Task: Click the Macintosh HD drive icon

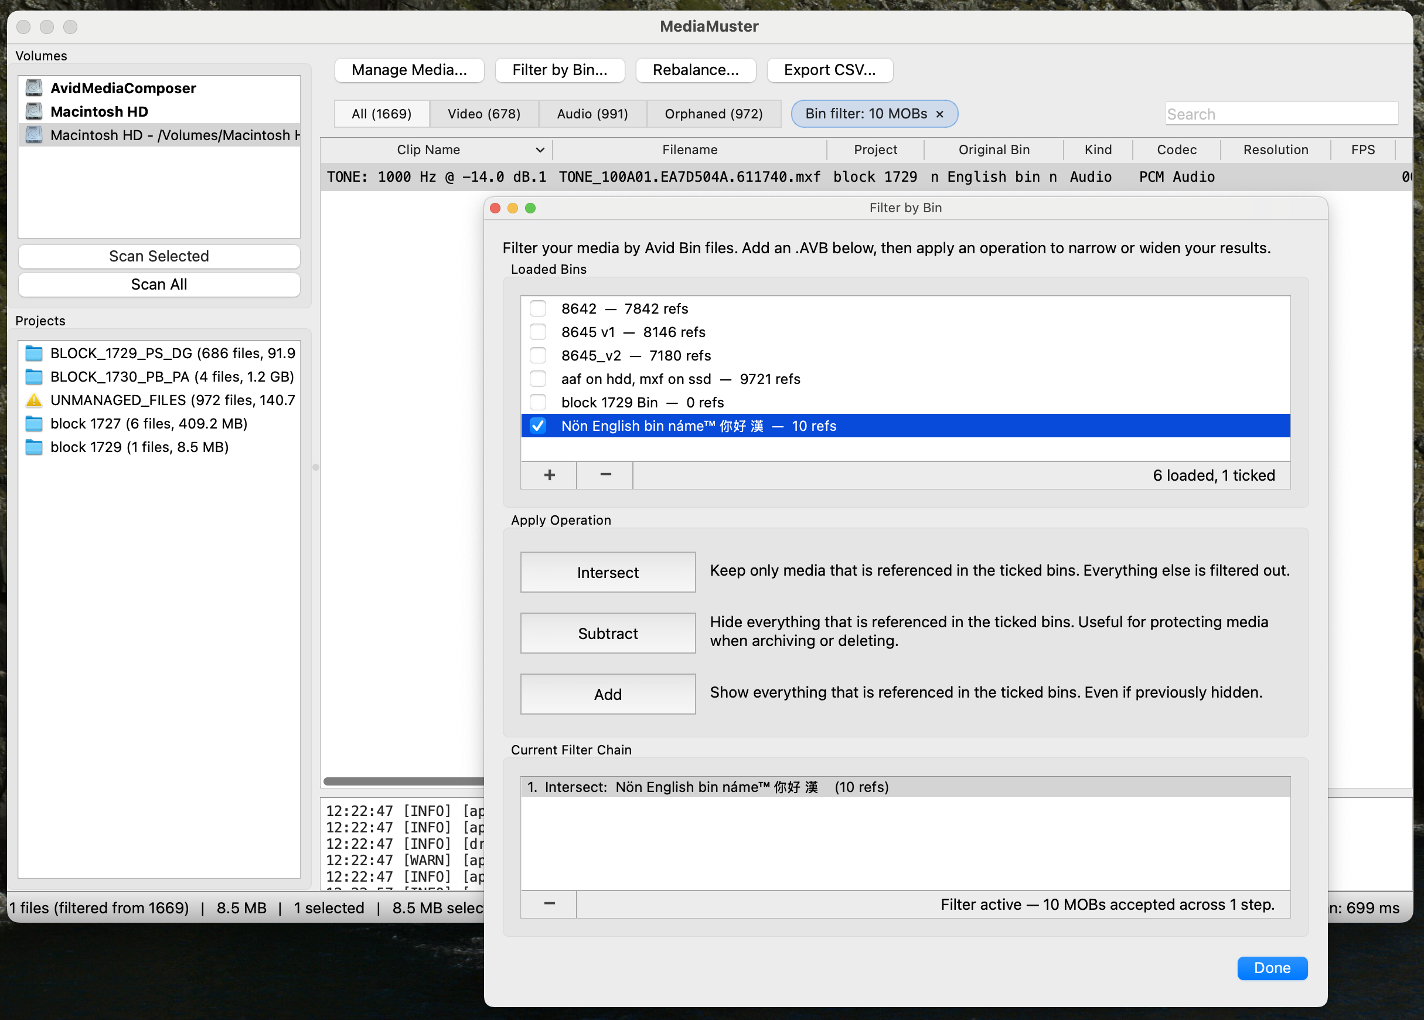Action: point(34,111)
